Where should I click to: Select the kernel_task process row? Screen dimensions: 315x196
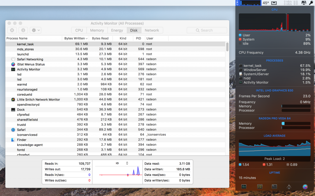click(x=116, y=44)
